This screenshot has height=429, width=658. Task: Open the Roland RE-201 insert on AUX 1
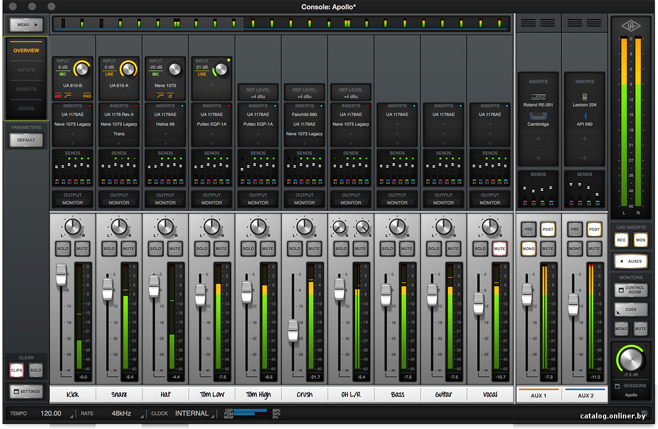(538, 101)
